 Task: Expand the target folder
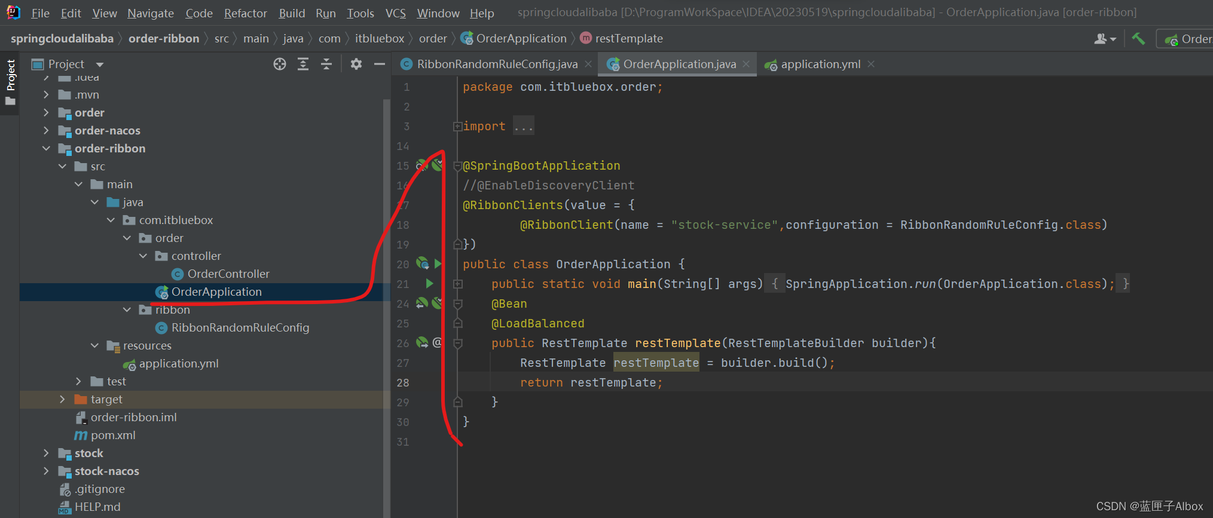pos(62,399)
